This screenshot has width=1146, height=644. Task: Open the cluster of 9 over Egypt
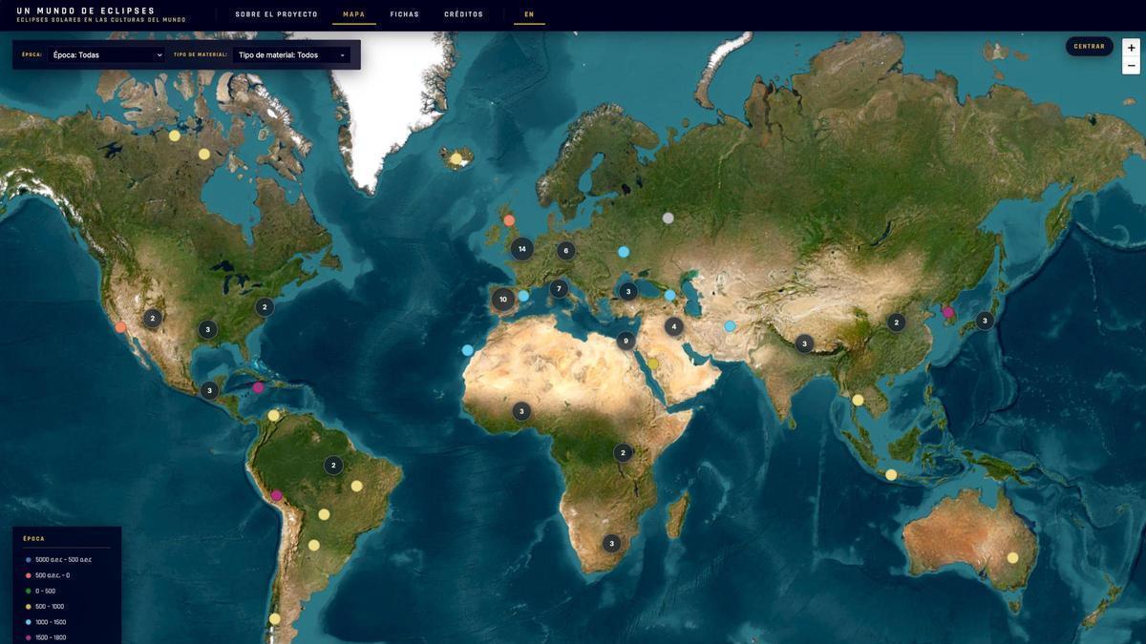click(x=626, y=341)
